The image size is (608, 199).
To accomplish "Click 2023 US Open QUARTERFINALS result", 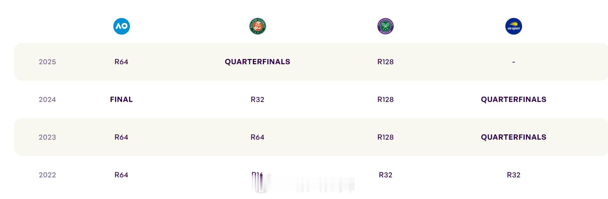I will 514,137.
